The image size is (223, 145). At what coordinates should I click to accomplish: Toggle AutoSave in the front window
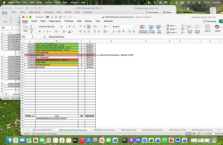coord(47,17)
